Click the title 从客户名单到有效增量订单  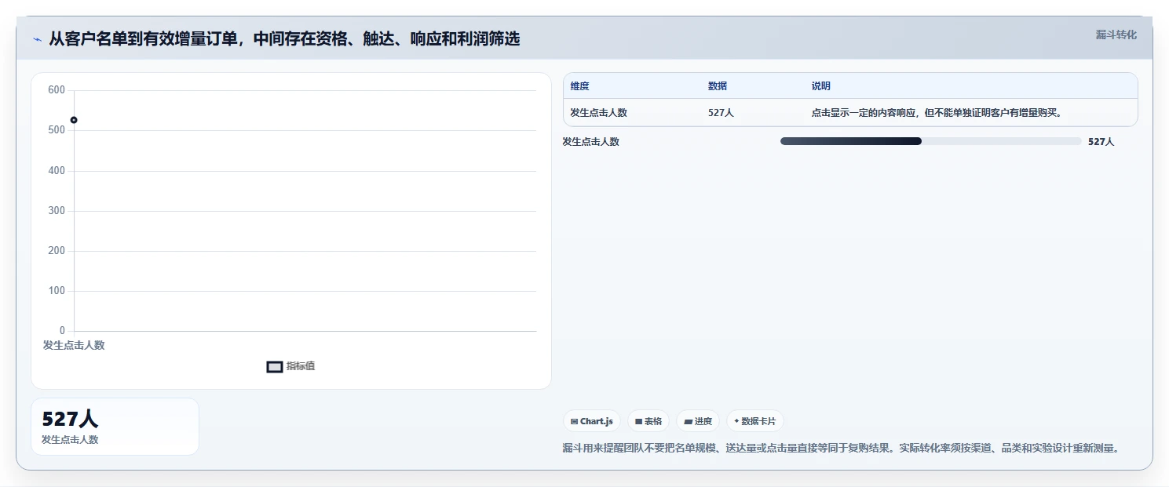click(x=284, y=39)
